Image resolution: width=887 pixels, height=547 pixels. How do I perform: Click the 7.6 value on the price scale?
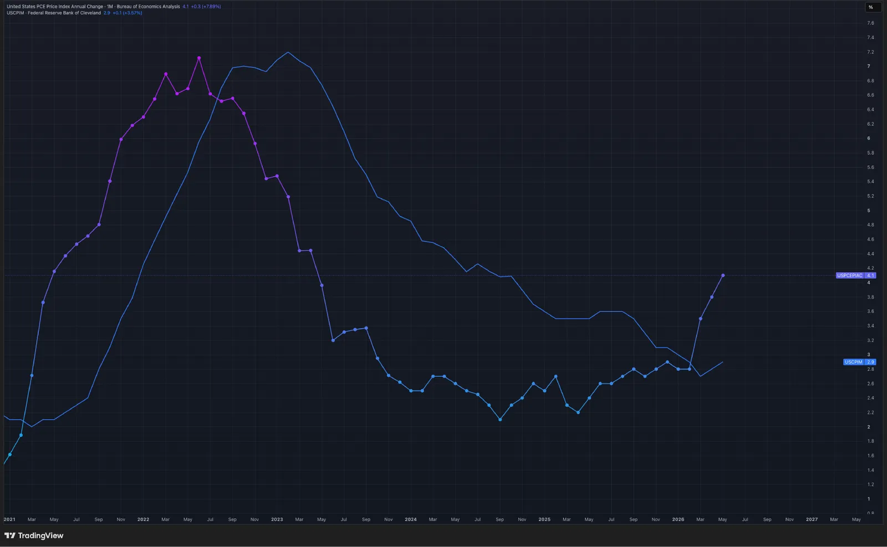tap(870, 23)
